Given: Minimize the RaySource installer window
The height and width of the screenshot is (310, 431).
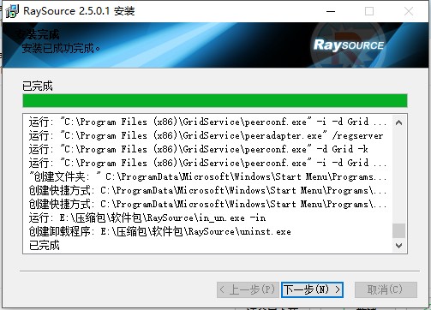Looking at the screenshot, I should (331, 11).
